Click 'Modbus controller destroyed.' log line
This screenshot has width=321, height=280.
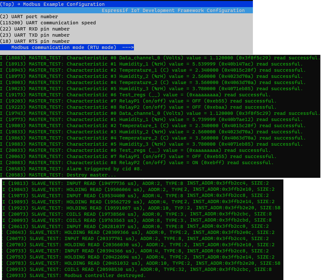point(74,275)
